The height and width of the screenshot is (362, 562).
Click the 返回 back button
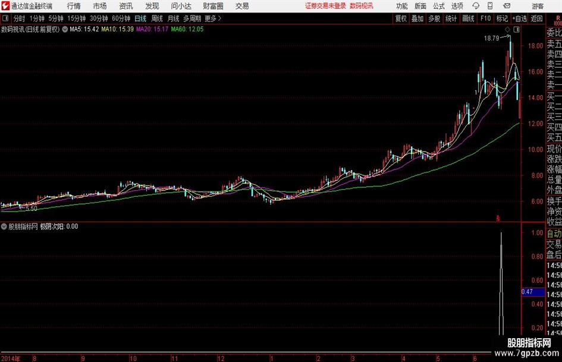[537, 18]
